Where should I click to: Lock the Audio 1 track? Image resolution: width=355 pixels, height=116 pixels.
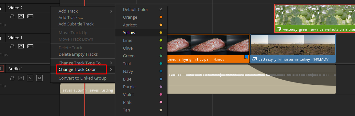pyautogui.click(x=12, y=78)
